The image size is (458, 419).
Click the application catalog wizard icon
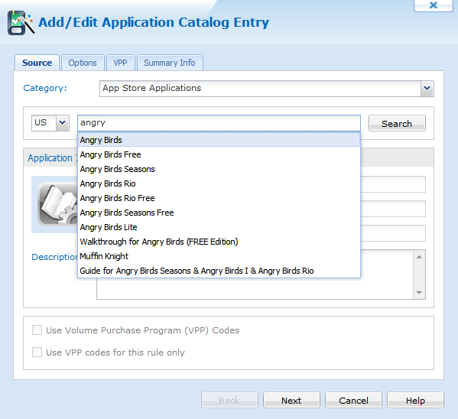pos(21,23)
